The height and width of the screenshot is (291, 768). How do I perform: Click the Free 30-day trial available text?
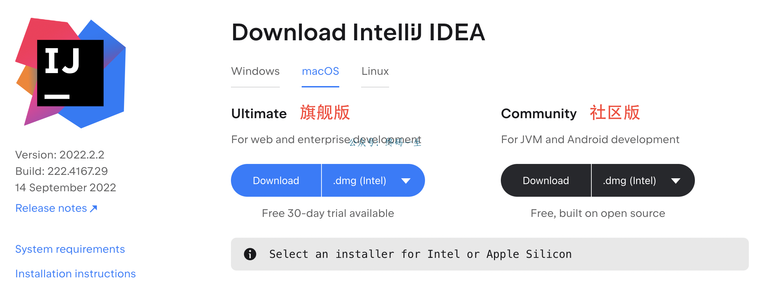tap(328, 213)
